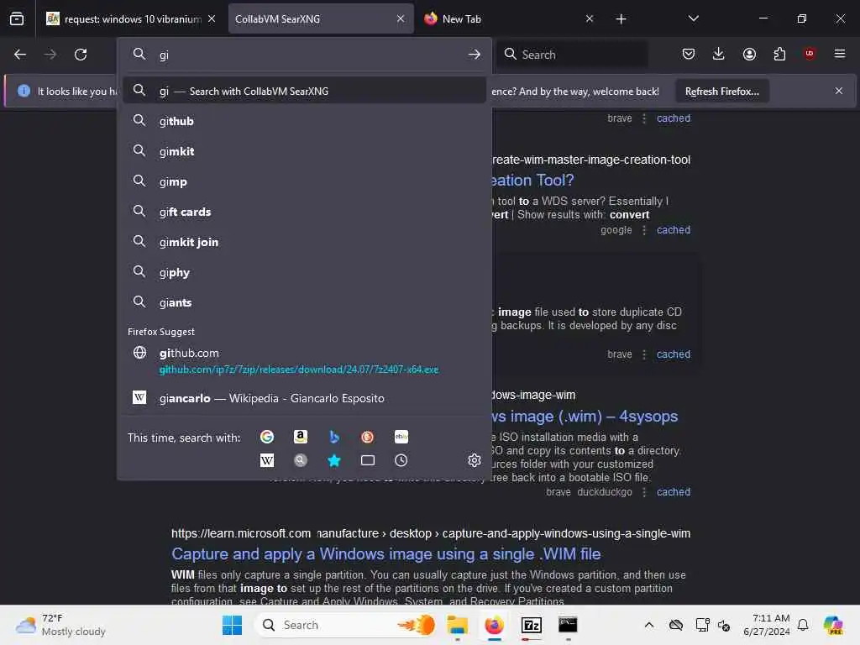The image size is (860, 645).
Task: Open the Extensions puzzle icon
Action: pyautogui.click(x=779, y=54)
